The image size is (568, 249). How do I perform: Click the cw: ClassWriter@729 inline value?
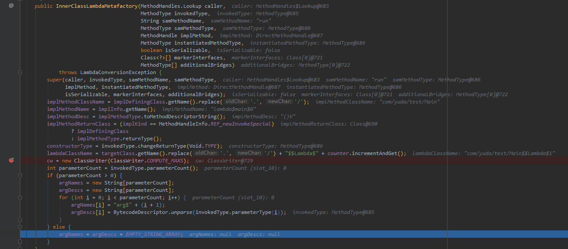coord(224,161)
